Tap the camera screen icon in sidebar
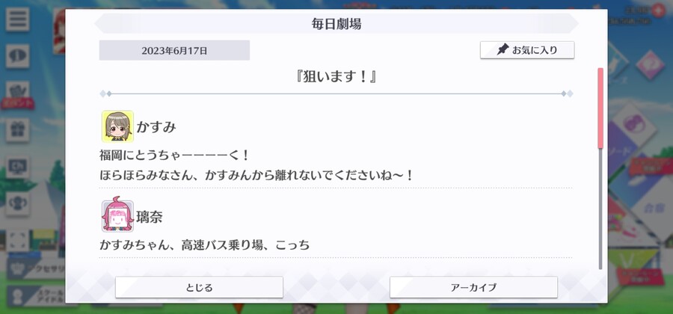673x314 pixels. point(18,167)
